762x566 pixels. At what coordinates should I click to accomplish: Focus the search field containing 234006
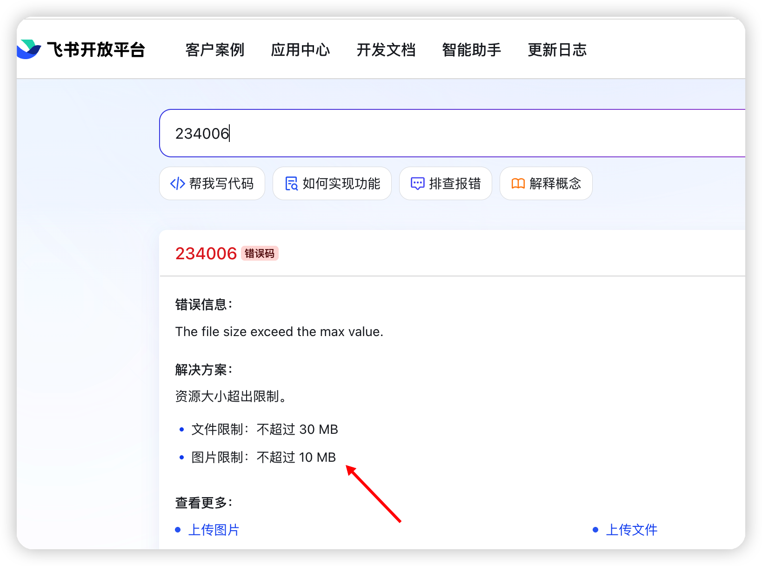[452, 133]
